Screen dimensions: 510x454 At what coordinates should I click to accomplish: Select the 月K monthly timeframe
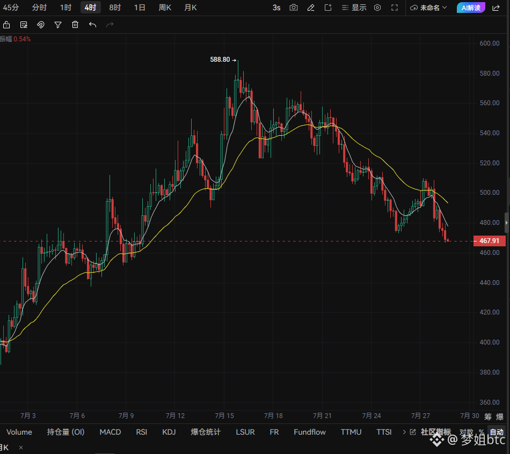[190, 8]
